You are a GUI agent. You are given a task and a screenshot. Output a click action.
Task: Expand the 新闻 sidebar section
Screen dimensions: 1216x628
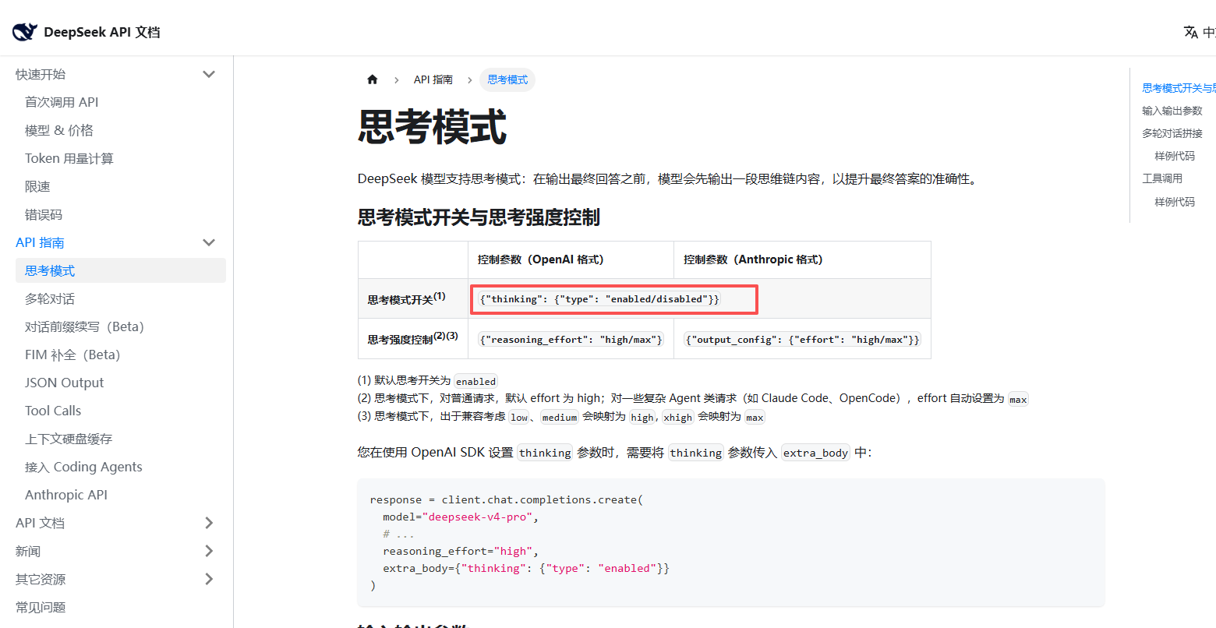(x=208, y=551)
